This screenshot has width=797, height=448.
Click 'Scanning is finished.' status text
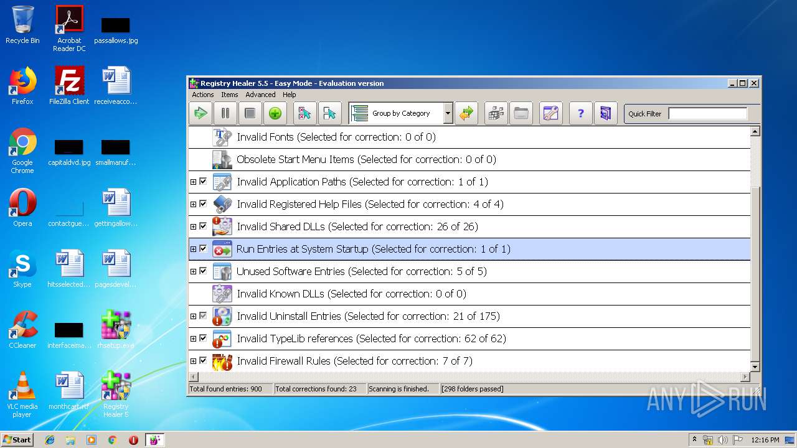click(398, 389)
